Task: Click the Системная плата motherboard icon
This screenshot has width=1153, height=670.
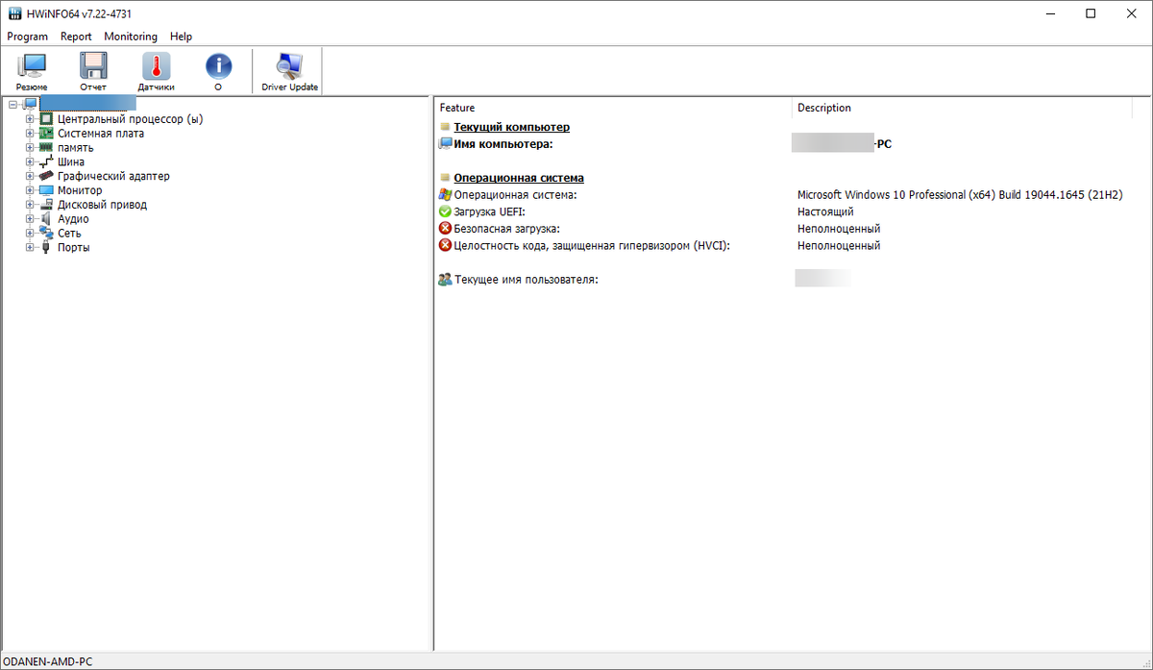Action: coord(46,134)
